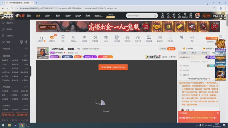This screenshot has height=128, width=228.
Task: Go to 首页 home in nav
Action: (x=29, y=16)
